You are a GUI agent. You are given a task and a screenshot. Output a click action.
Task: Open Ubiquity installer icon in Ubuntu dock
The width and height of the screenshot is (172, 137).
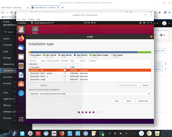tap(21, 29)
